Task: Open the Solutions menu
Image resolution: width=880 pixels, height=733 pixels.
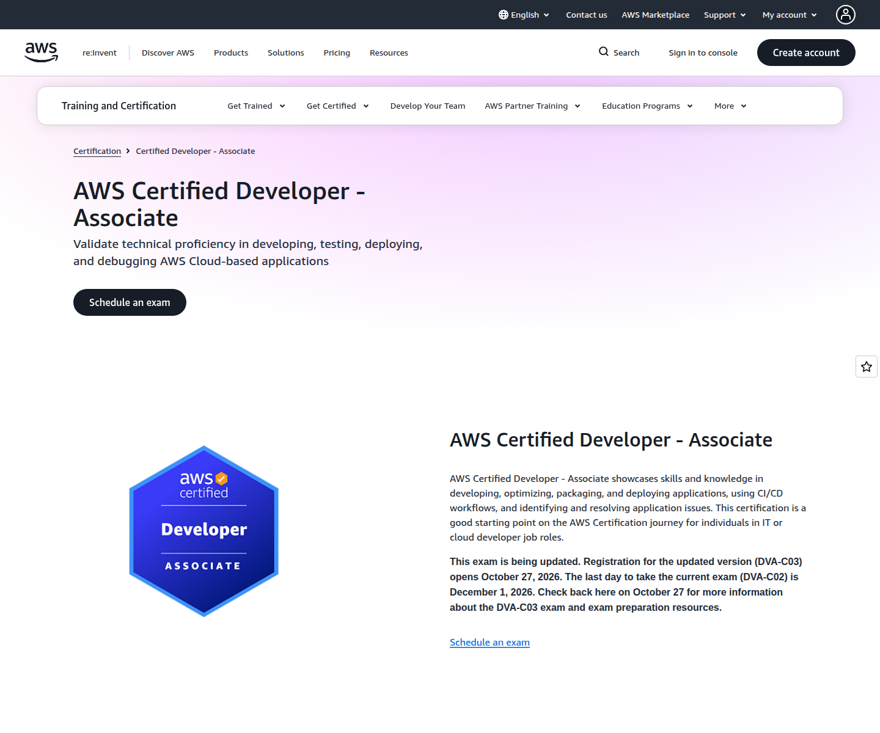Action: [286, 53]
